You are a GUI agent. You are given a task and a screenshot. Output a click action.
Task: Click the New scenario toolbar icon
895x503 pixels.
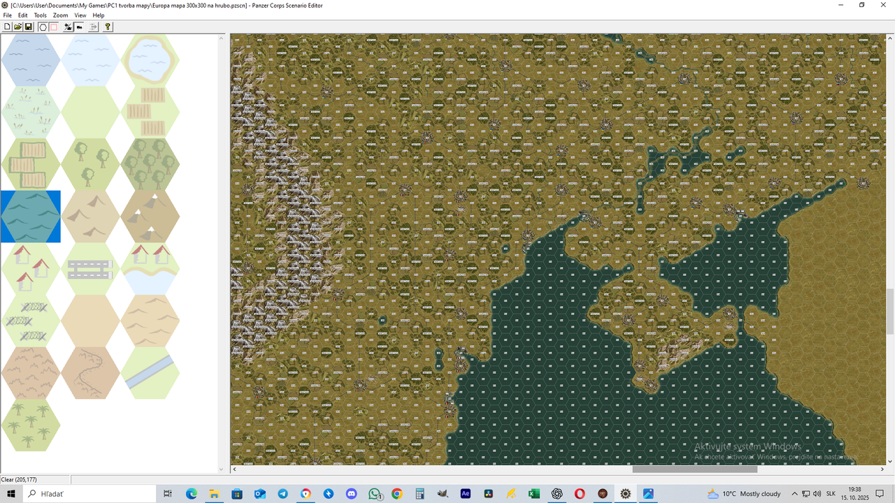(x=7, y=27)
